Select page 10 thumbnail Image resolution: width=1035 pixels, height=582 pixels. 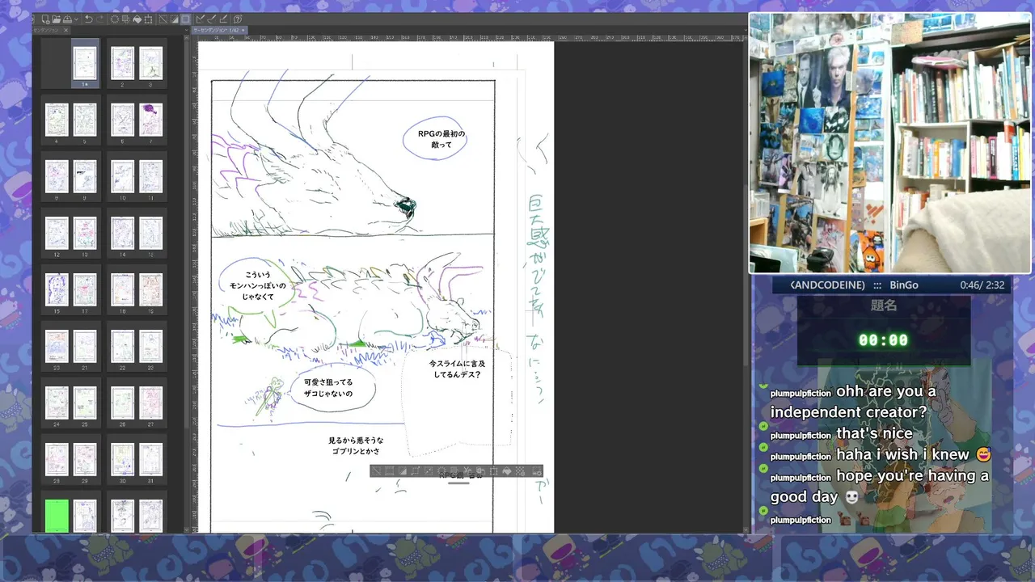click(123, 175)
